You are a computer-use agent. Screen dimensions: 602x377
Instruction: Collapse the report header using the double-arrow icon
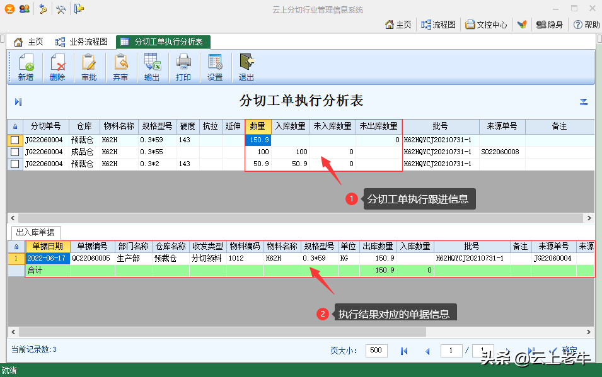click(x=584, y=102)
